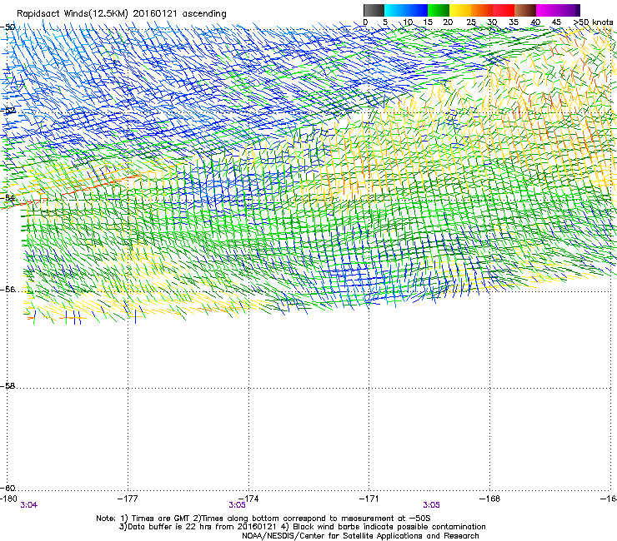
Task: Click the purple 3:05 stamp near -168
Action: [431, 505]
